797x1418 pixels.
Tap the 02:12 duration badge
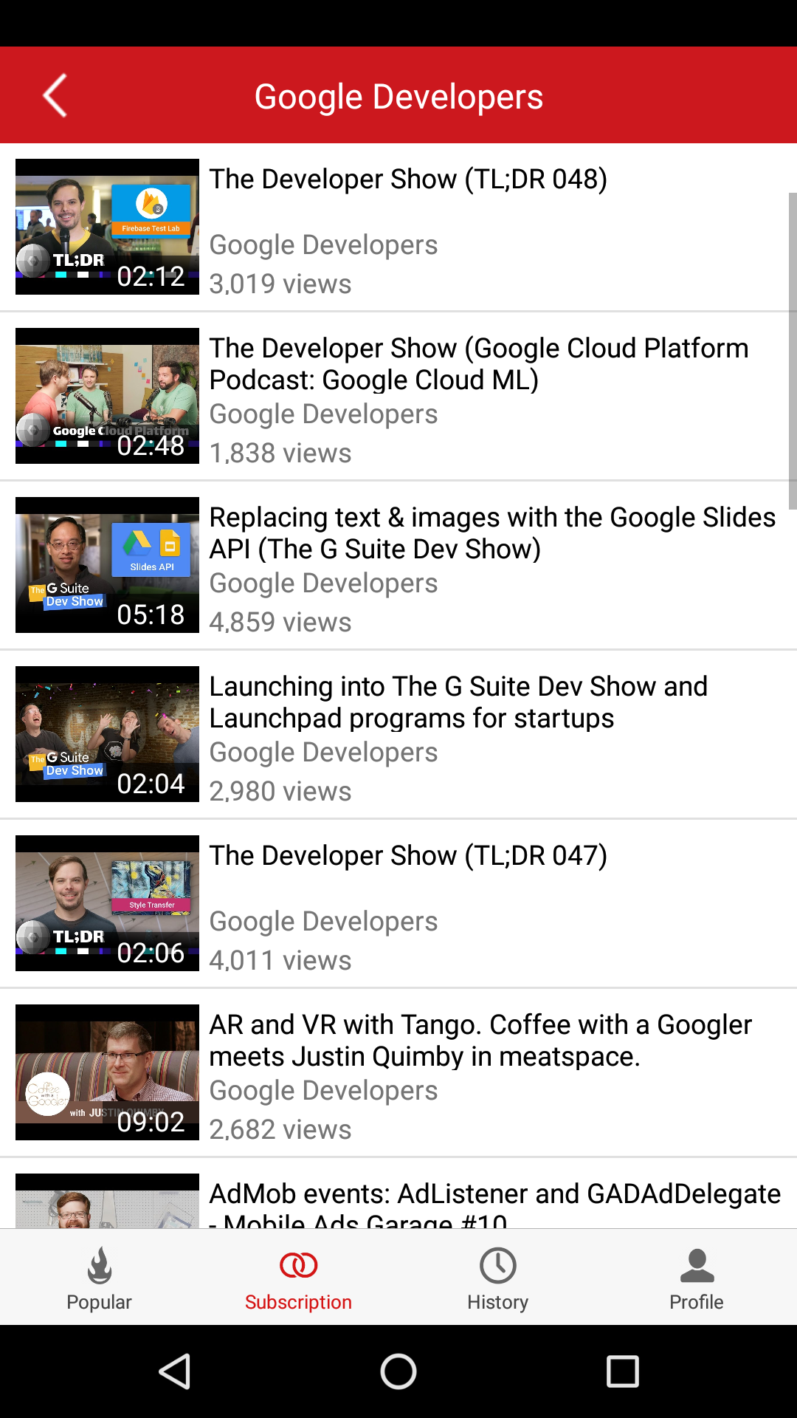coord(151,276)
